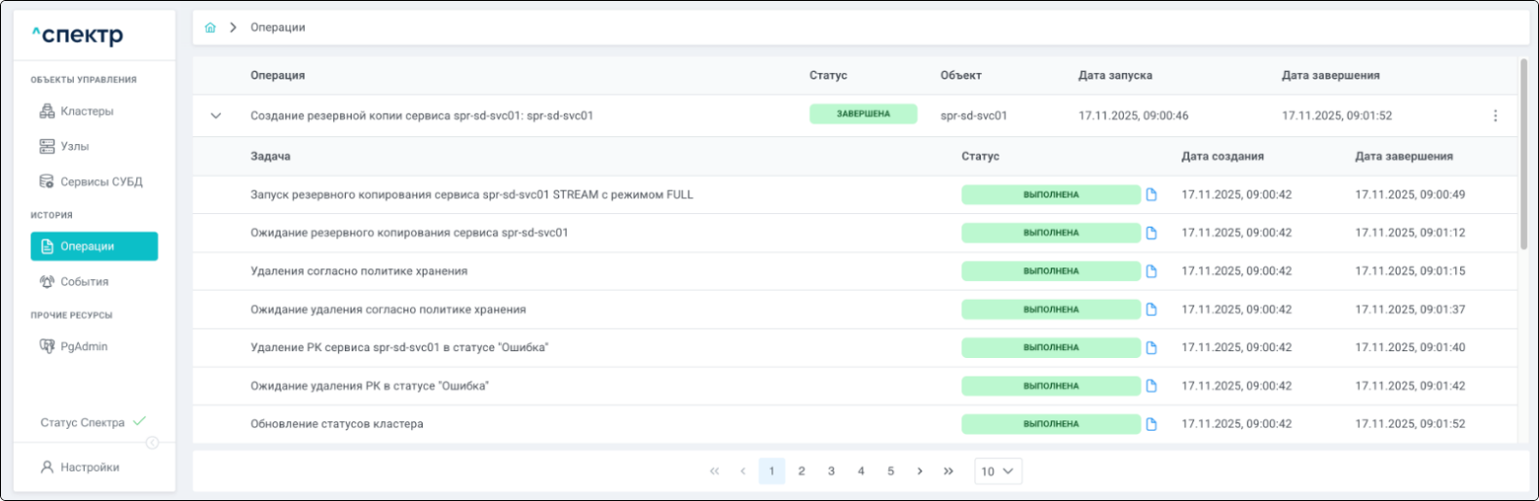
Task: Open the page size dropdown showing 10
Action: click(x=997, y=472)
